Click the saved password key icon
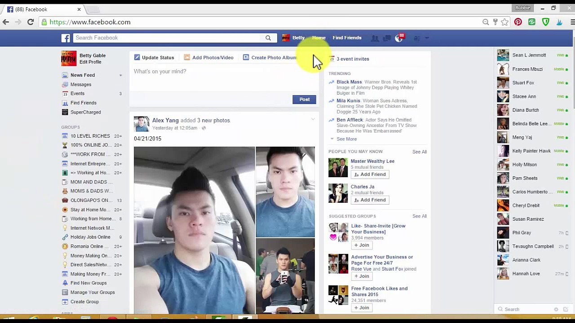Screen dimensions: 575x323 pyautogui.click(x=495, y=22)
